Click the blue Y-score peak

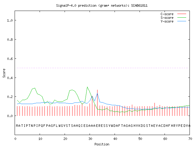pos(97,94)
